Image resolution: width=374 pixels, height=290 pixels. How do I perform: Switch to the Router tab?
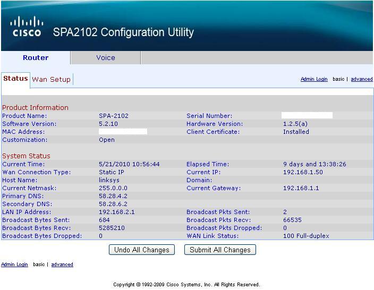[36, 58]
